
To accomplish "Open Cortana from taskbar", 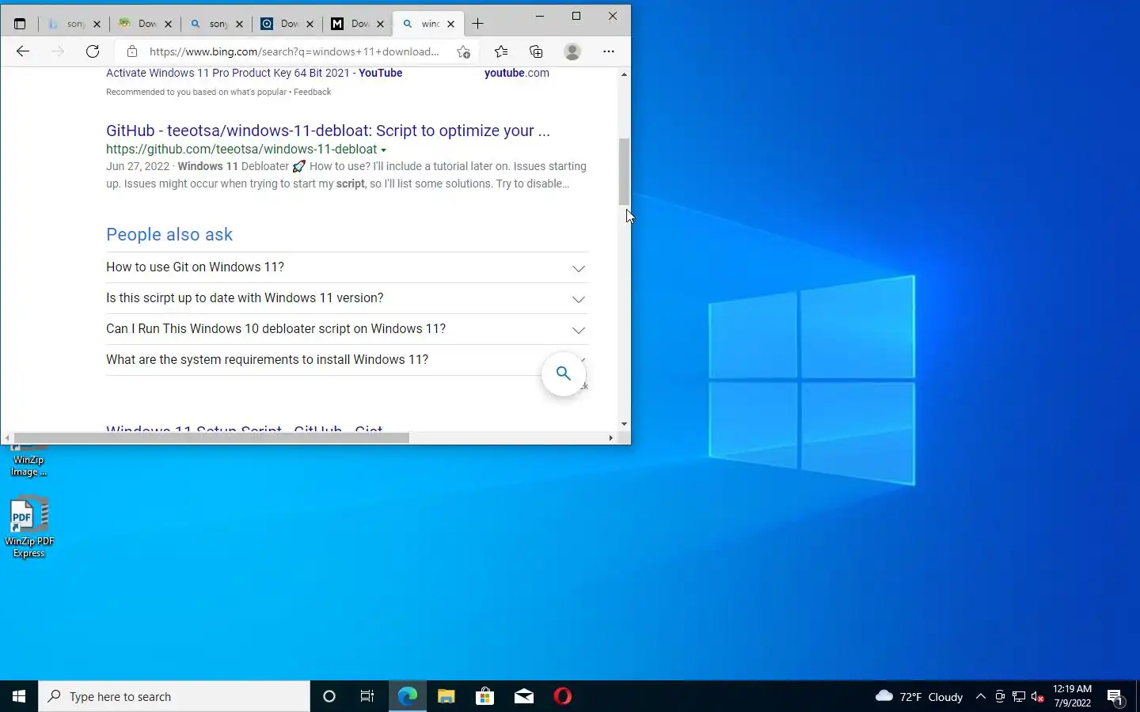I will tap(329, 696).
